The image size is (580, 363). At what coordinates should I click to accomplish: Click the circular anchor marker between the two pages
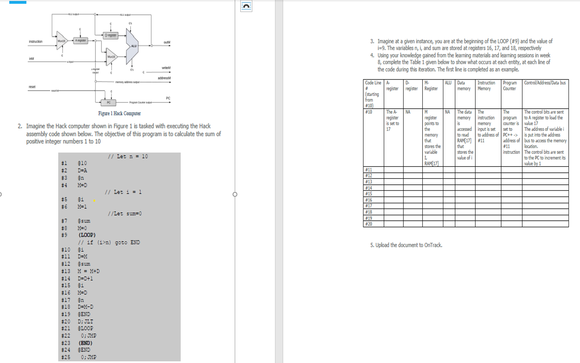tap(235, 195)
